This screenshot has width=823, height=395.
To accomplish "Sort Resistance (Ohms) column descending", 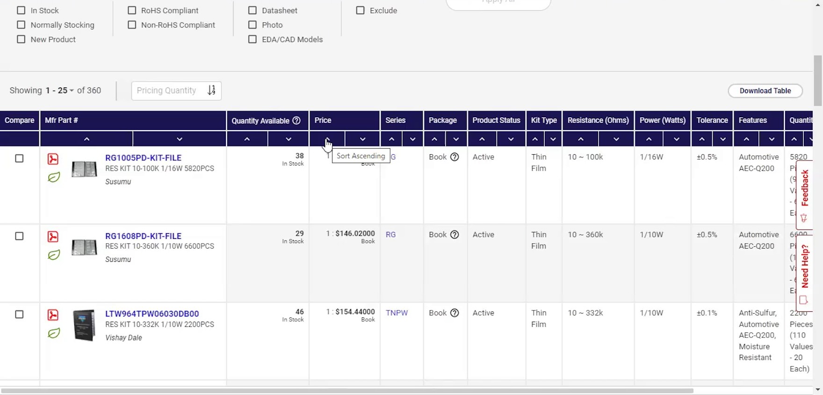I will coord(616,139).
